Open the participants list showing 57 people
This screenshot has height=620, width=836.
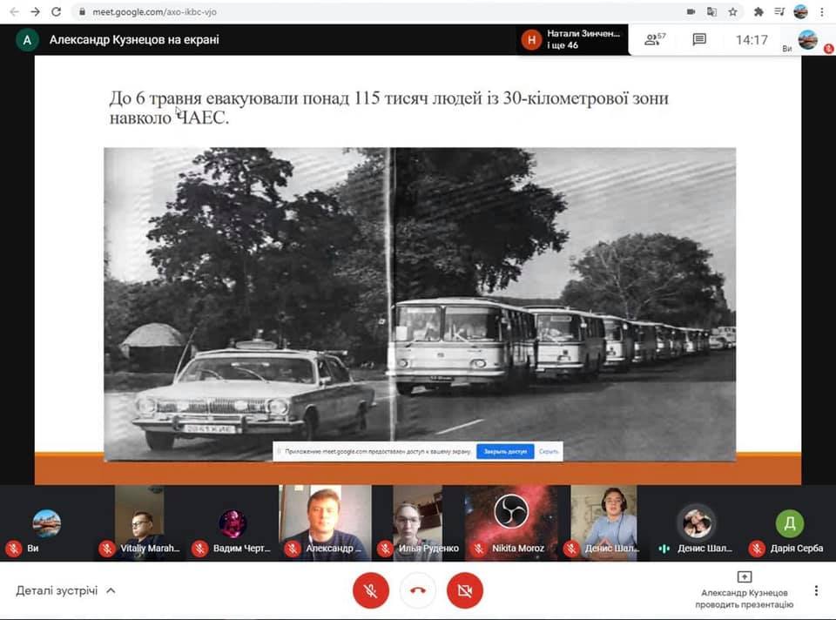[x=654, y=39]
